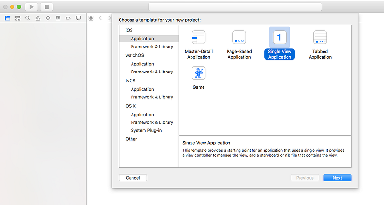Click the activity status field in toolbar
This screenshot has width=384, height=205.
click(235, 7)
